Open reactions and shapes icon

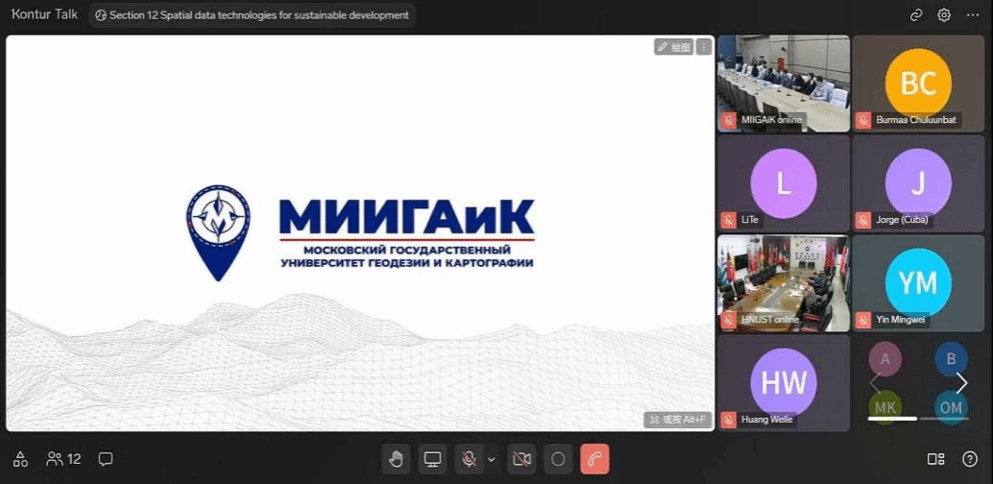pos(20,459)
